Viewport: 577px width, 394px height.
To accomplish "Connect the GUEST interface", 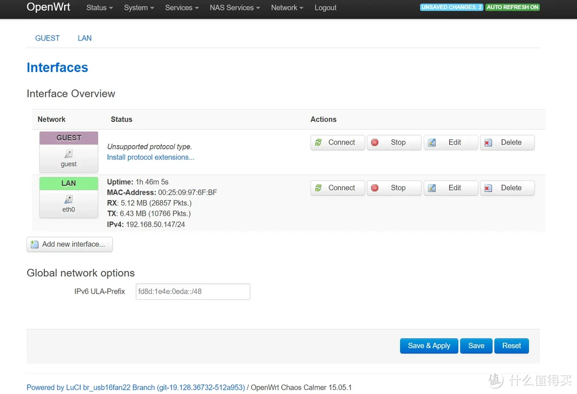I will click(x=337, y=143).
